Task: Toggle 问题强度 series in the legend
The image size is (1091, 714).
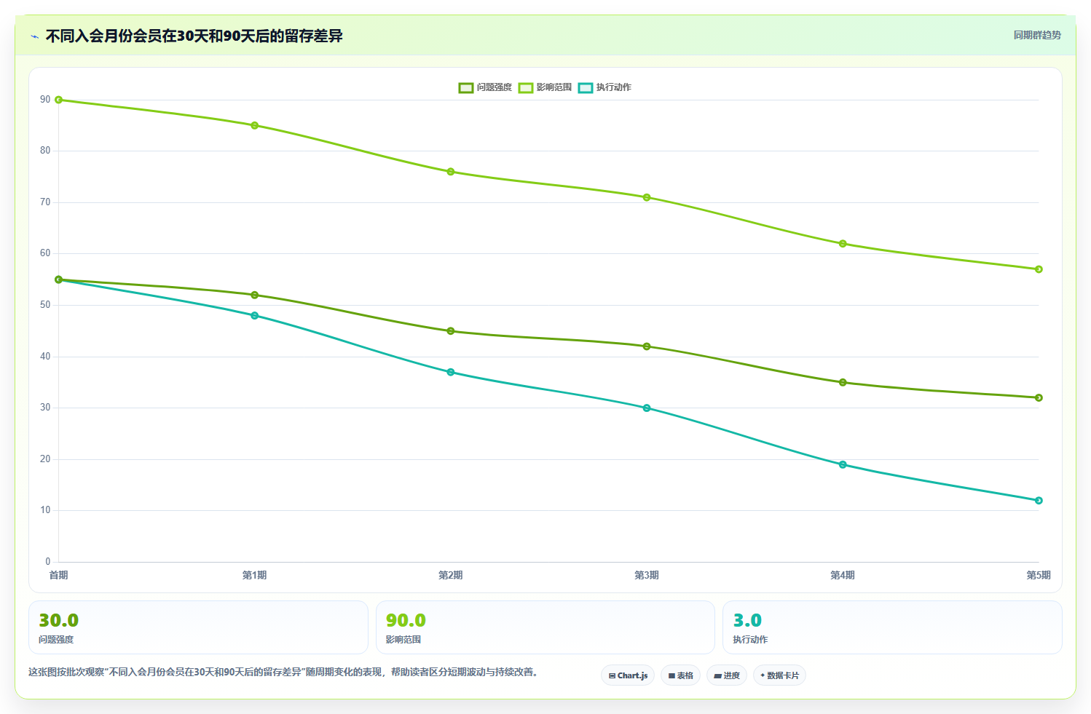Action: [x=485, y=87]
